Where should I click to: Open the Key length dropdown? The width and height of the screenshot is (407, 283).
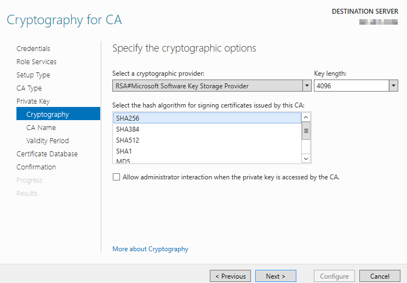click(x=393, y=86)
